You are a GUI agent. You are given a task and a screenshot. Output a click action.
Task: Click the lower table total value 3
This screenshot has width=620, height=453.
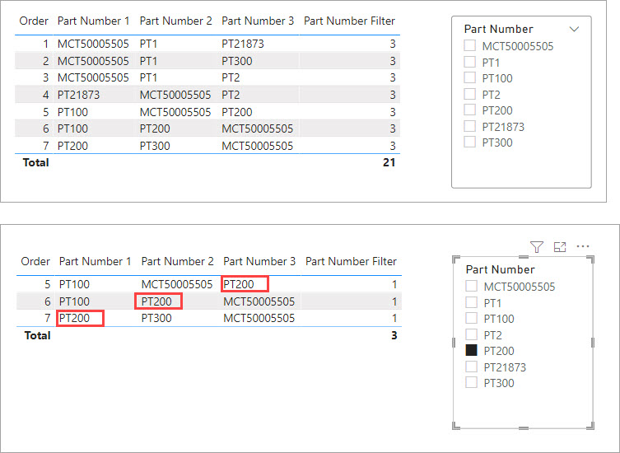pyautogui.click(x=394, y=335)
